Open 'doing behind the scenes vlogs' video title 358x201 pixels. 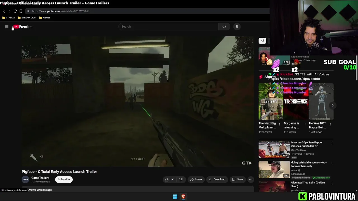point(309,164)
